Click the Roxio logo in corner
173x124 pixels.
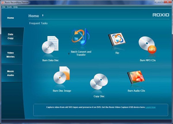tap(161, 15)
